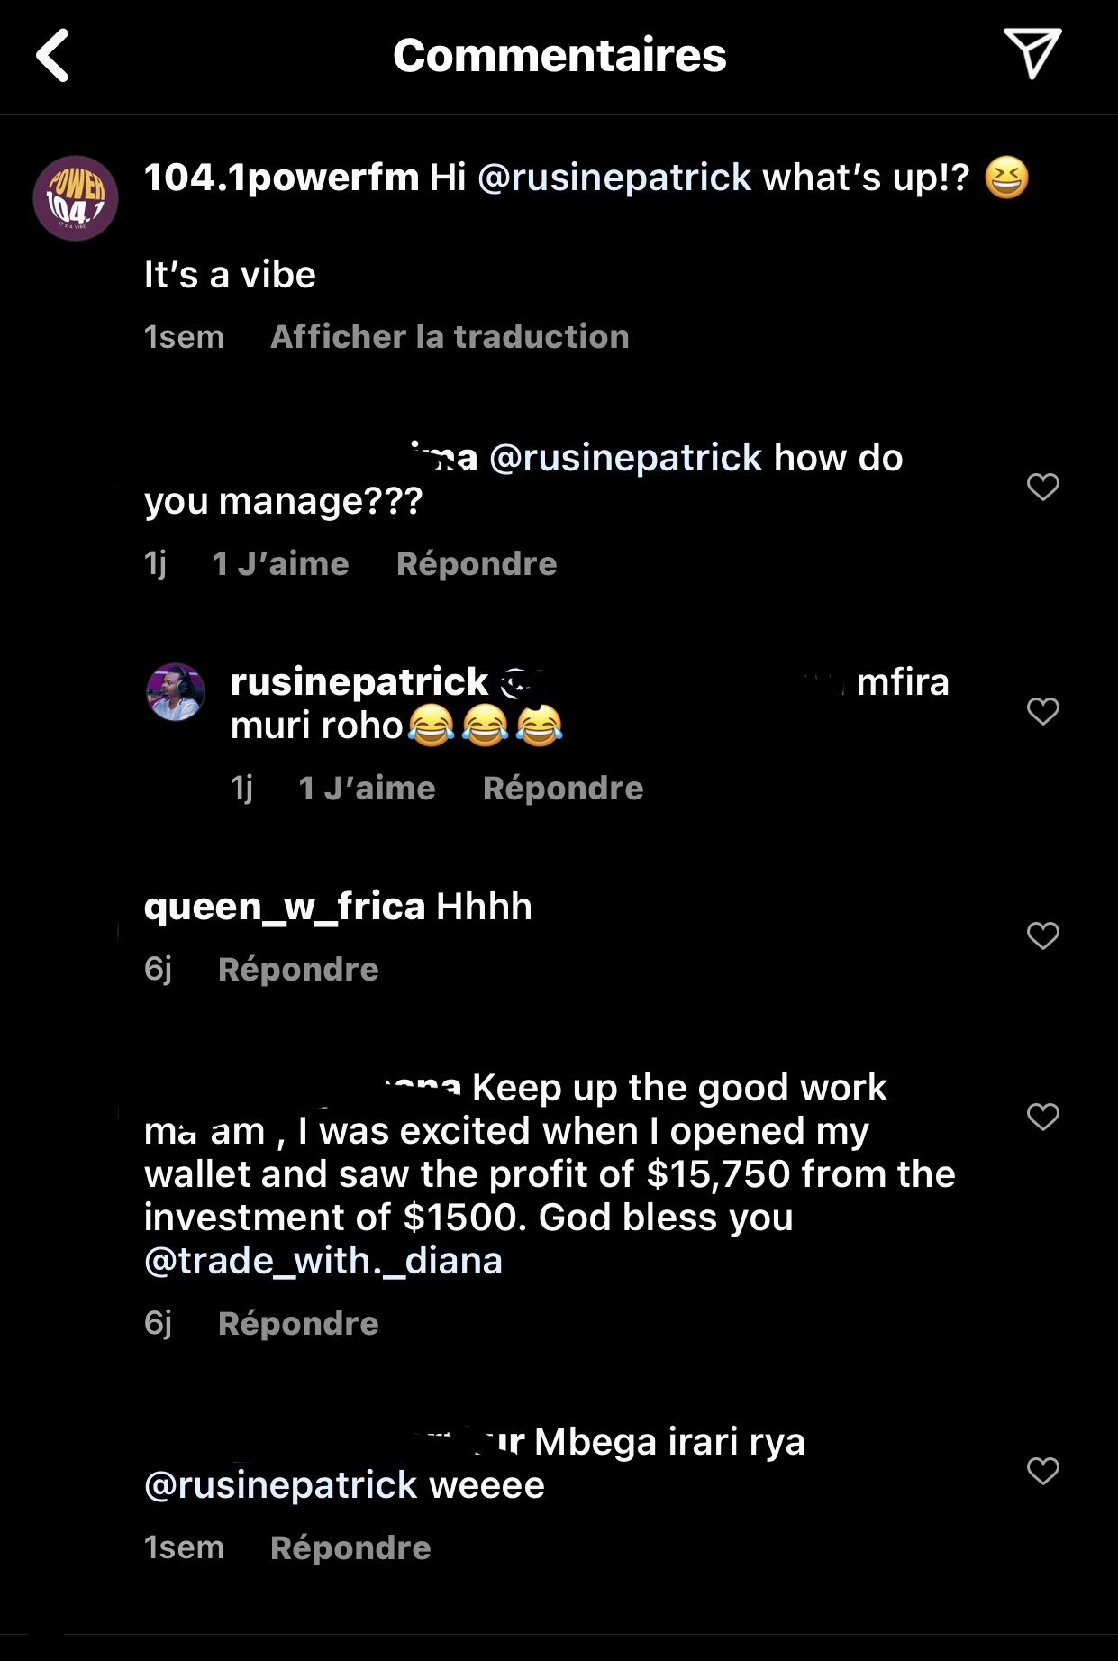Like rusinepatrick's "mfira muri roho" reply
Image resolution: width=1118 pixels, height=1661 pixels.
1042,711
